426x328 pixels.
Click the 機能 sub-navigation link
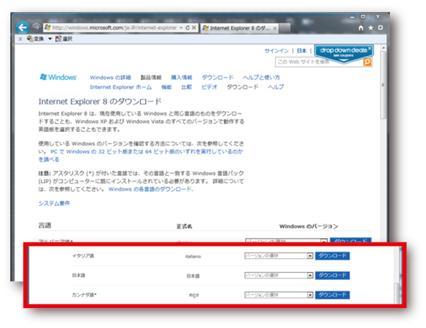point(166,87)
